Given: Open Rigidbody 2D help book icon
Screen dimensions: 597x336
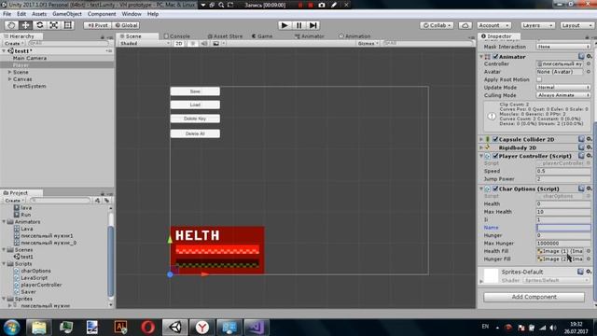Looking at the screenshot, I should (581, 147).
